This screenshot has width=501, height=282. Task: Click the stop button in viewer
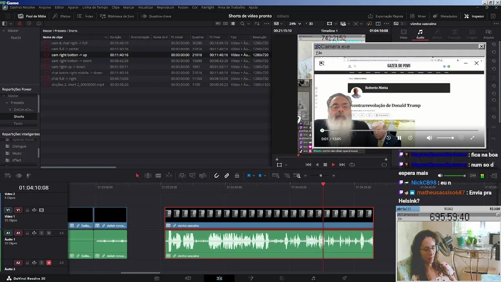325,165
